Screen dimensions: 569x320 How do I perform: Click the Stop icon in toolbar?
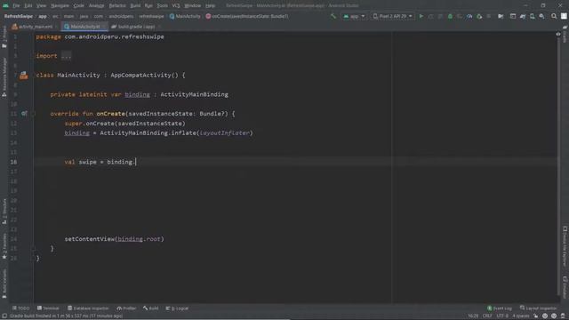click(489, 16)
